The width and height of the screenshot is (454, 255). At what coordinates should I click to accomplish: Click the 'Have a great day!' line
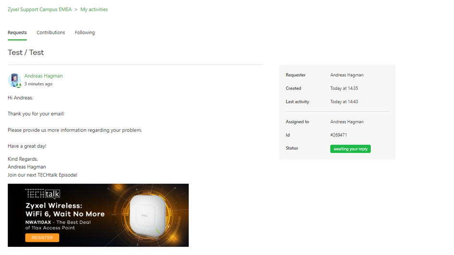coord(27,146)
